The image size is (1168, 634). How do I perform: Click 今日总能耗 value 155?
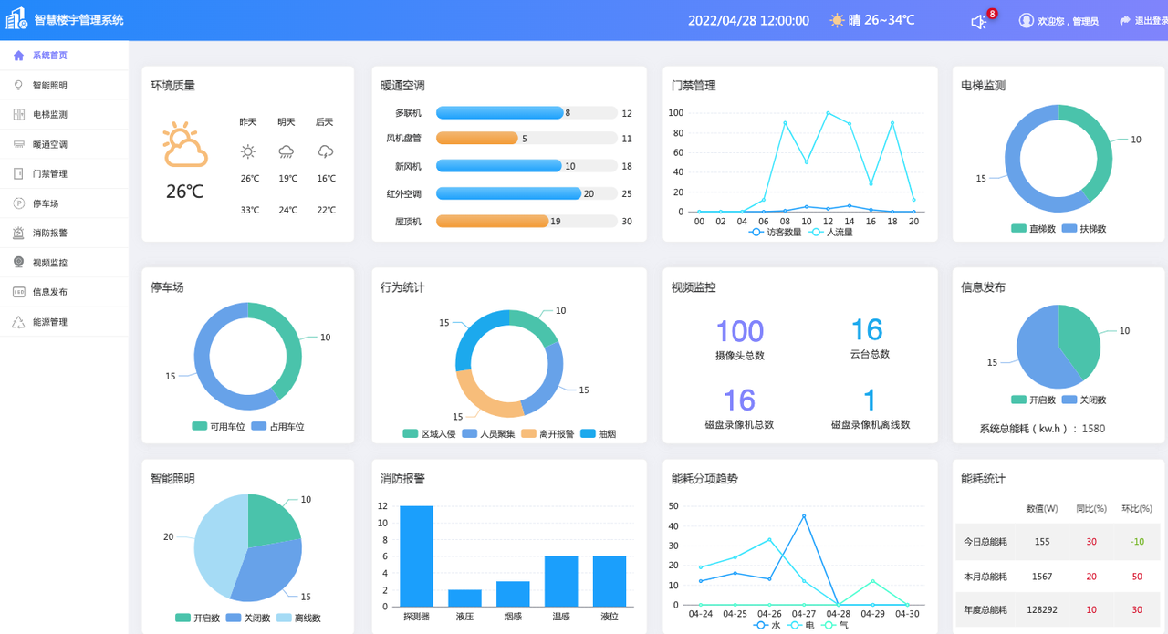(x=1042, y=542)
